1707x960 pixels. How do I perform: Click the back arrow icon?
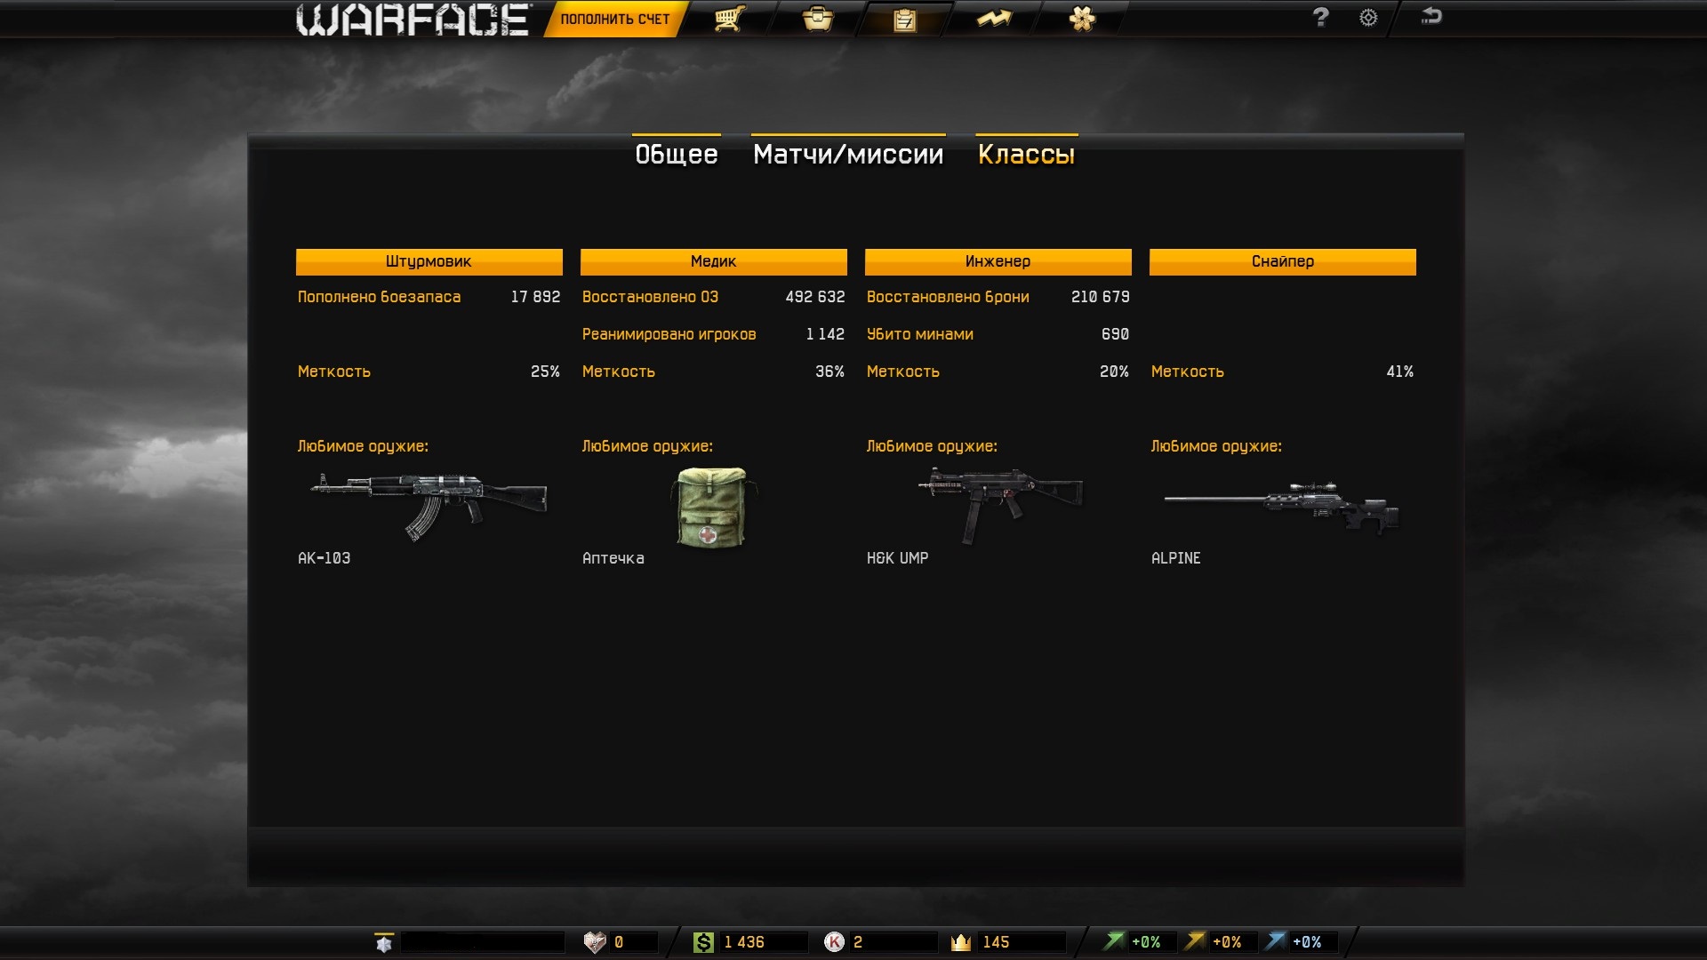click(1431, 16)
